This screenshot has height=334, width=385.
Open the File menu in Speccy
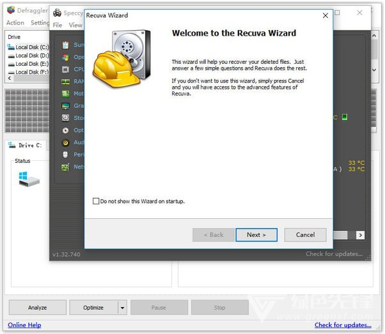coord(58,26)
